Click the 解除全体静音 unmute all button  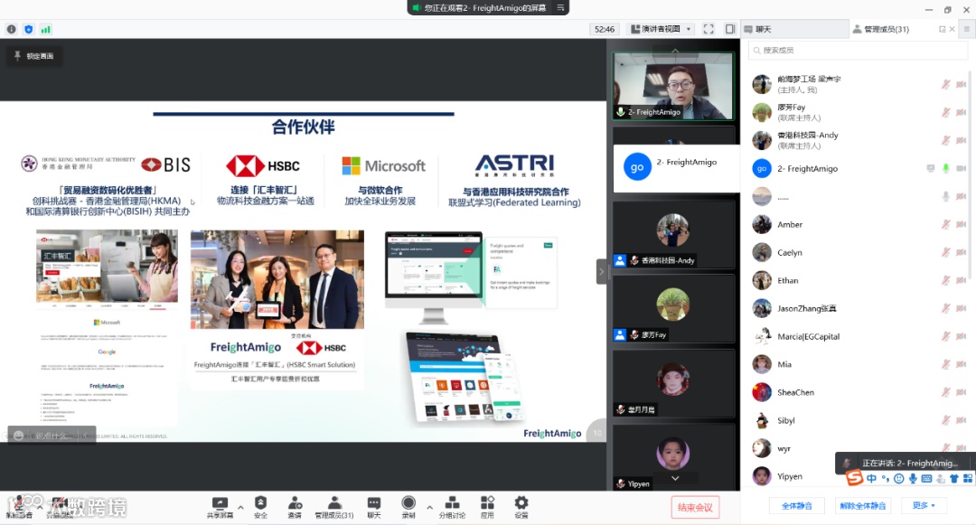[862, 506]
